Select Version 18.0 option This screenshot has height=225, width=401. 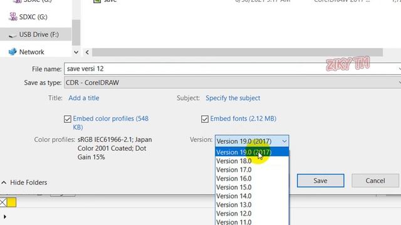(252, 161)
